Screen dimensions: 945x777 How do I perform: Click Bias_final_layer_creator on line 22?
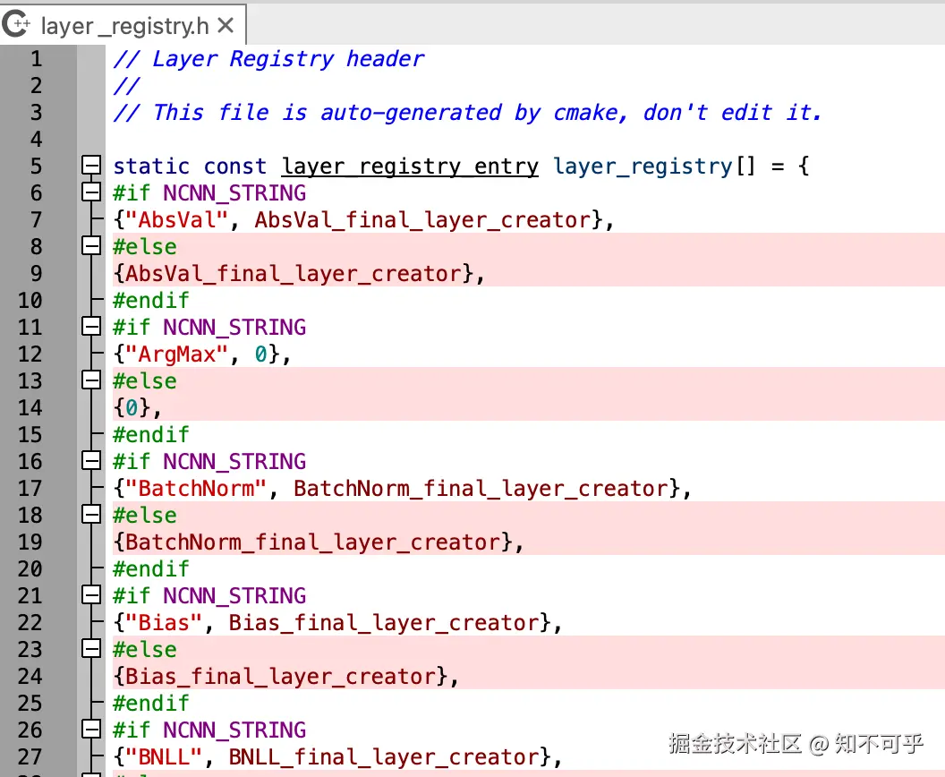(383, 623)
